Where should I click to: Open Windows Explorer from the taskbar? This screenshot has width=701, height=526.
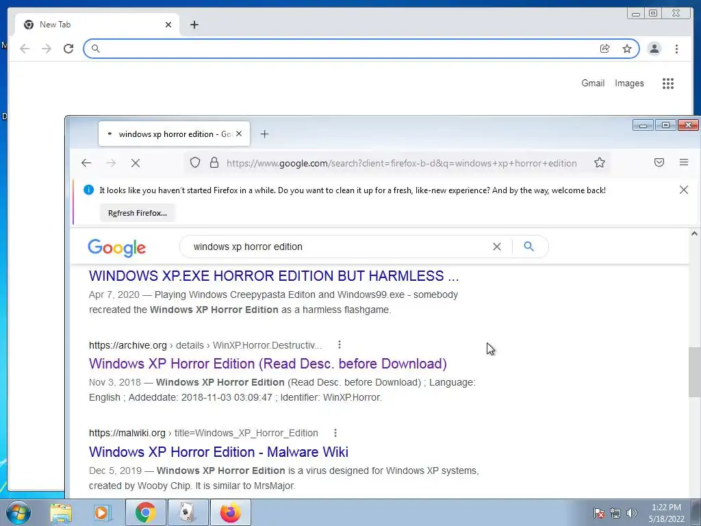(x=61, y=512)
